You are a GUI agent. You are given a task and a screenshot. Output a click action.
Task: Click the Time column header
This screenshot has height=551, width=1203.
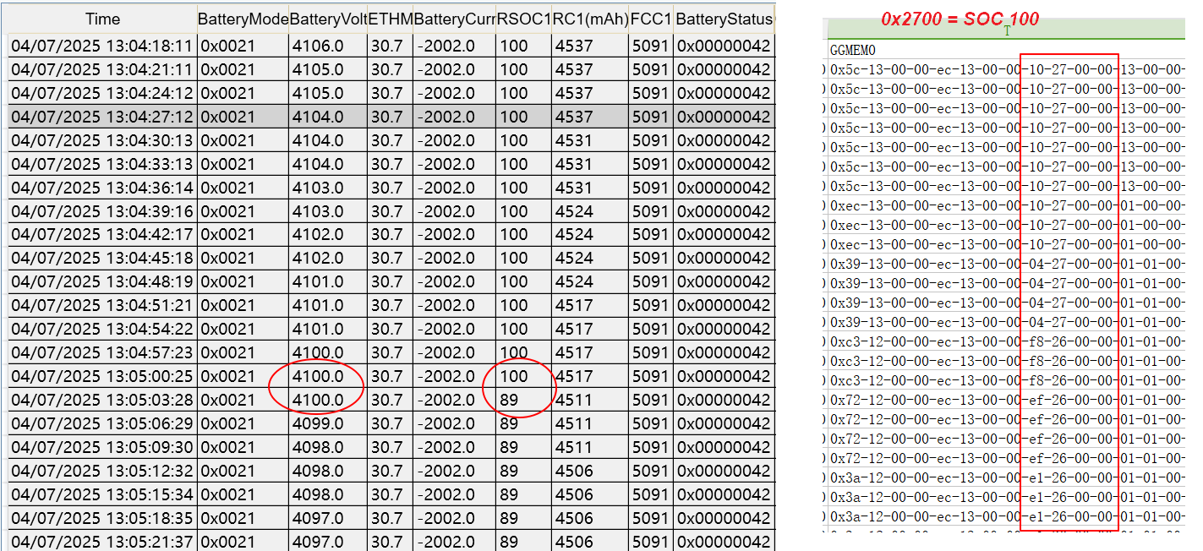[x=103, y=19]
